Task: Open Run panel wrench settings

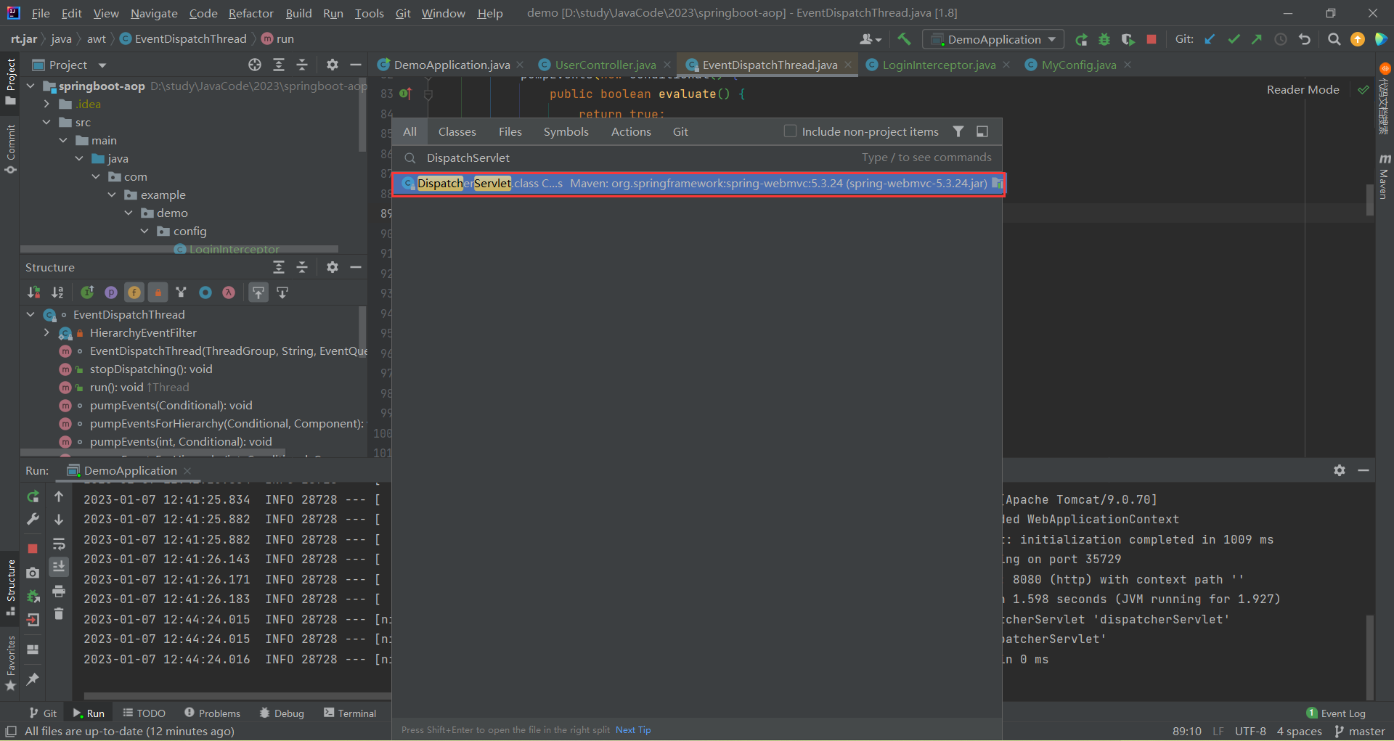Action: click(x=33, y=520)
